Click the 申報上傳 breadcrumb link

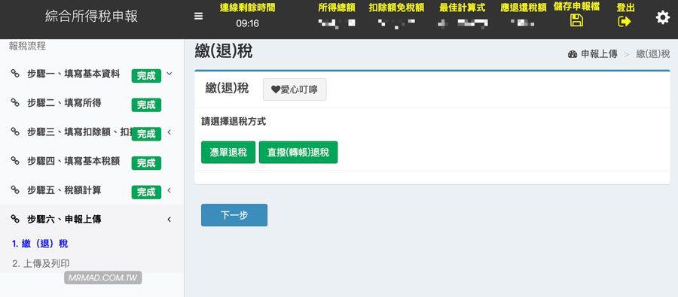tap(599, 54)
